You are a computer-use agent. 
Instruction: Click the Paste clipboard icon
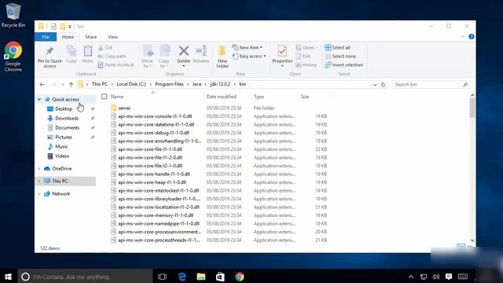(x=87, y=50)
